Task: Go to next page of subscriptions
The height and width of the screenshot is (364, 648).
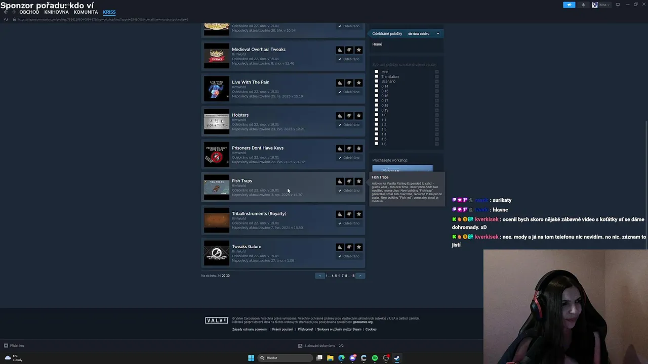Action: pyautogui.click(x=360, y=276)
